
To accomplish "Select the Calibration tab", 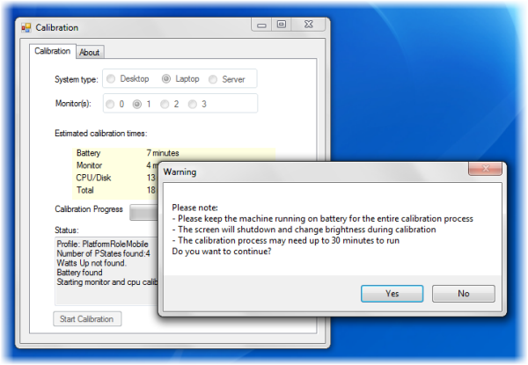I will [53, 51].
